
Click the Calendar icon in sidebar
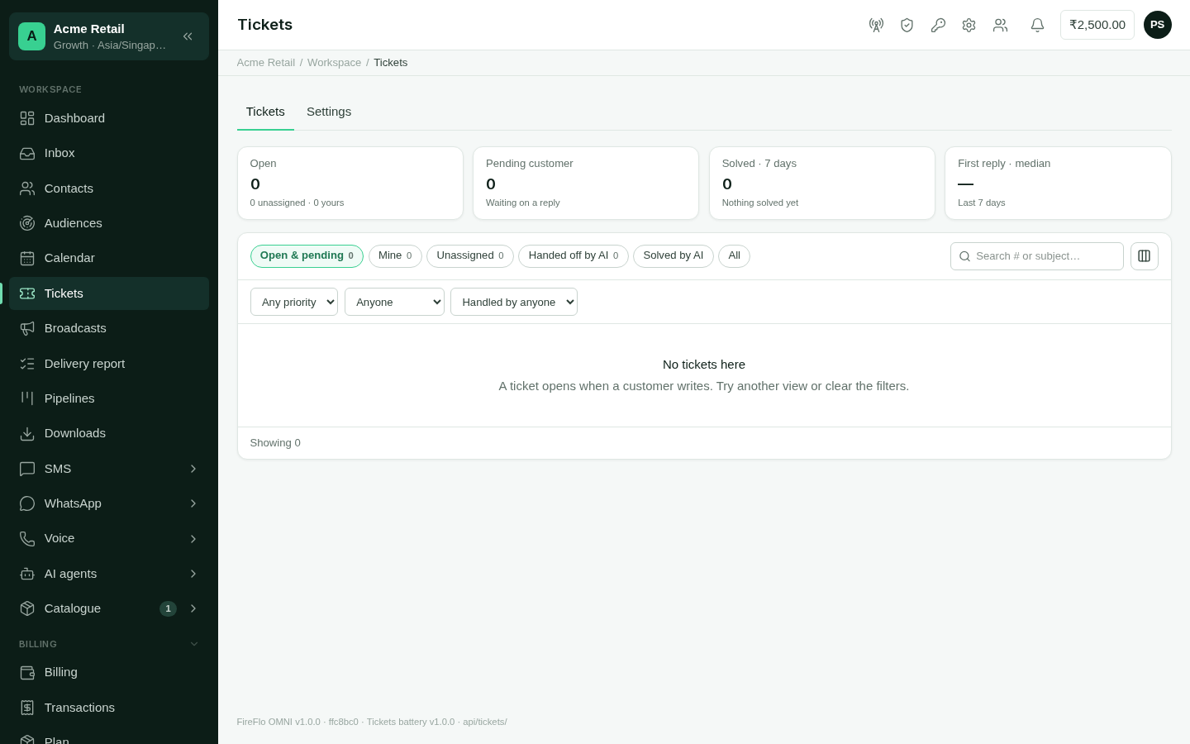(x=27, y=258)
